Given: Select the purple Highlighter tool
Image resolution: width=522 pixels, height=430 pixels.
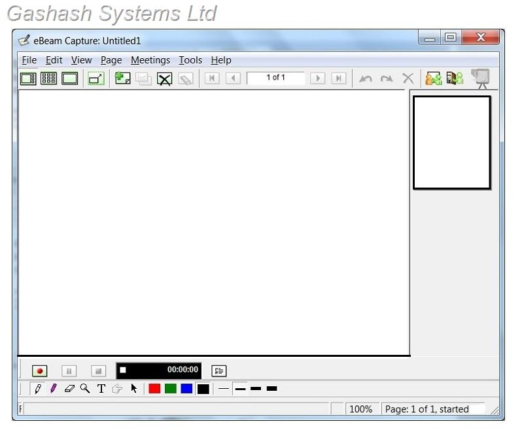Looking at the screenshot, I should (x=53, y=388).
